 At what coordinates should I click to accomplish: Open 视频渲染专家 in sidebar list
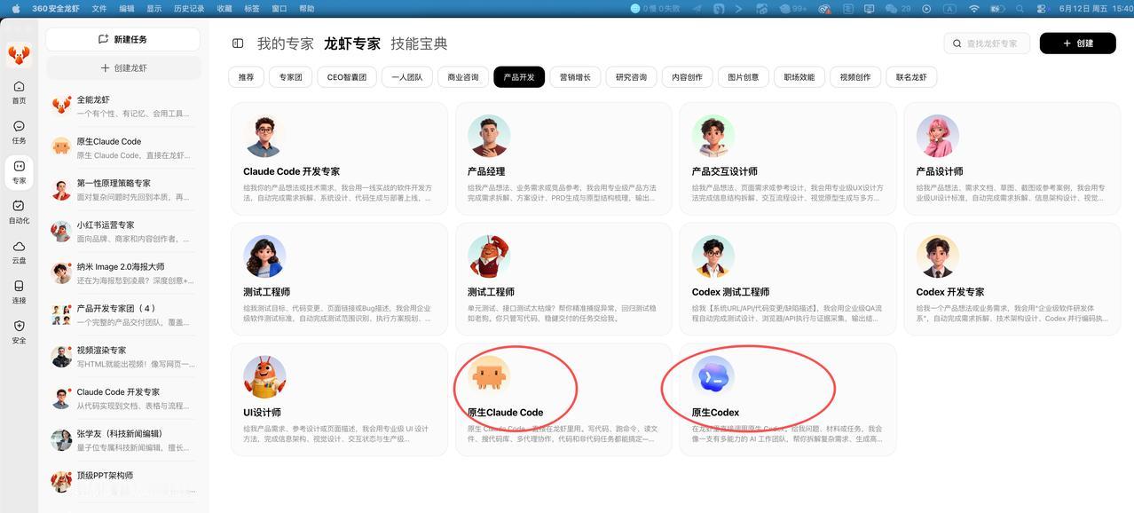(x=122, y=356)
